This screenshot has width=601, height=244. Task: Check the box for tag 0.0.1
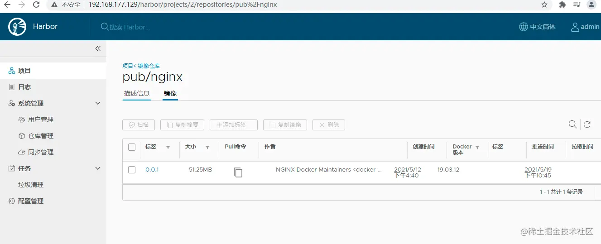point(132,170)
